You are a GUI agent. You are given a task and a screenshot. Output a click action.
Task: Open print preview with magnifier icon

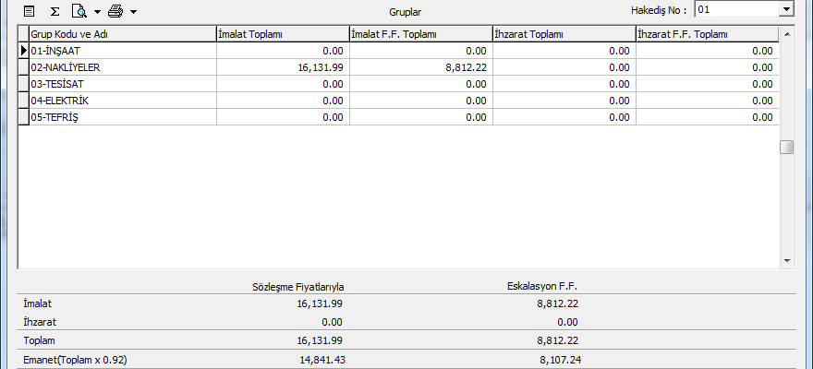coord(79,12)
